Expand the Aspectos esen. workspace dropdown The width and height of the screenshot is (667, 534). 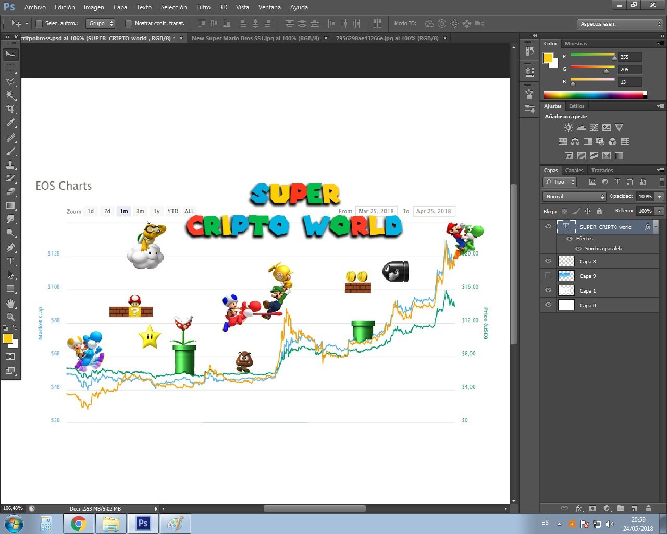point(620,24)
